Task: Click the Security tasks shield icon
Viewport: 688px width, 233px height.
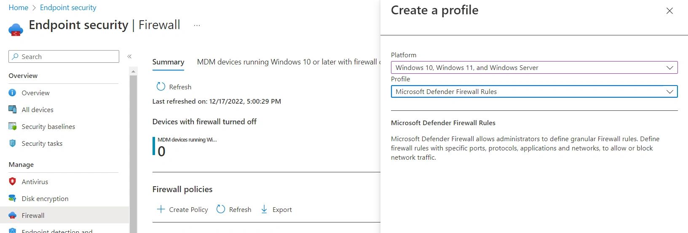Action: (x=13, y=143)
